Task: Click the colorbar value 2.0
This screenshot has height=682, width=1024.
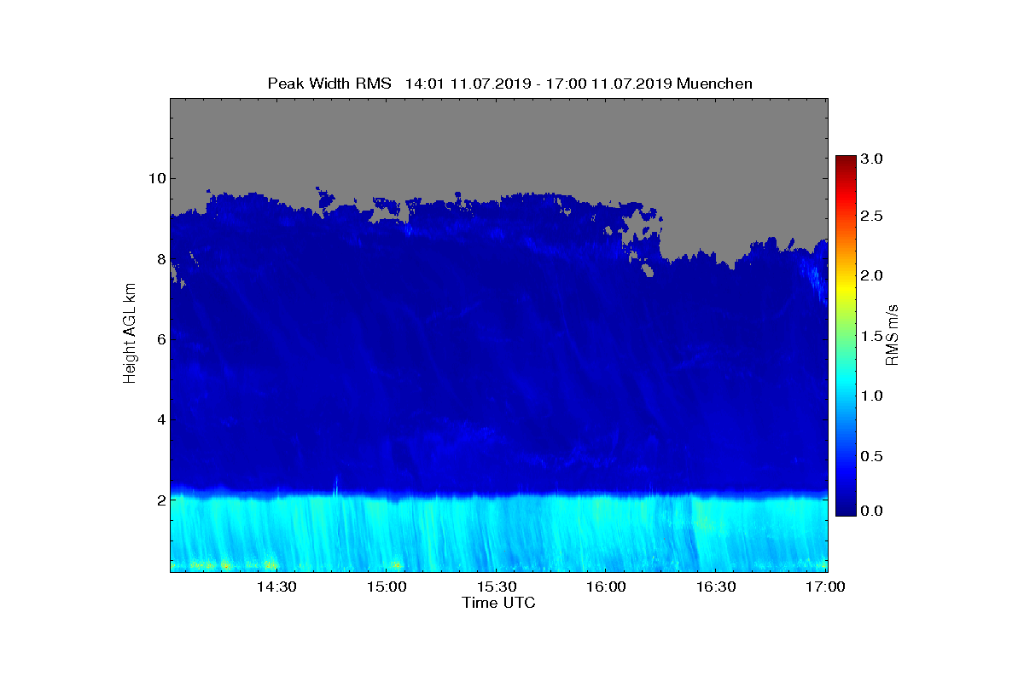Action: 871,275
